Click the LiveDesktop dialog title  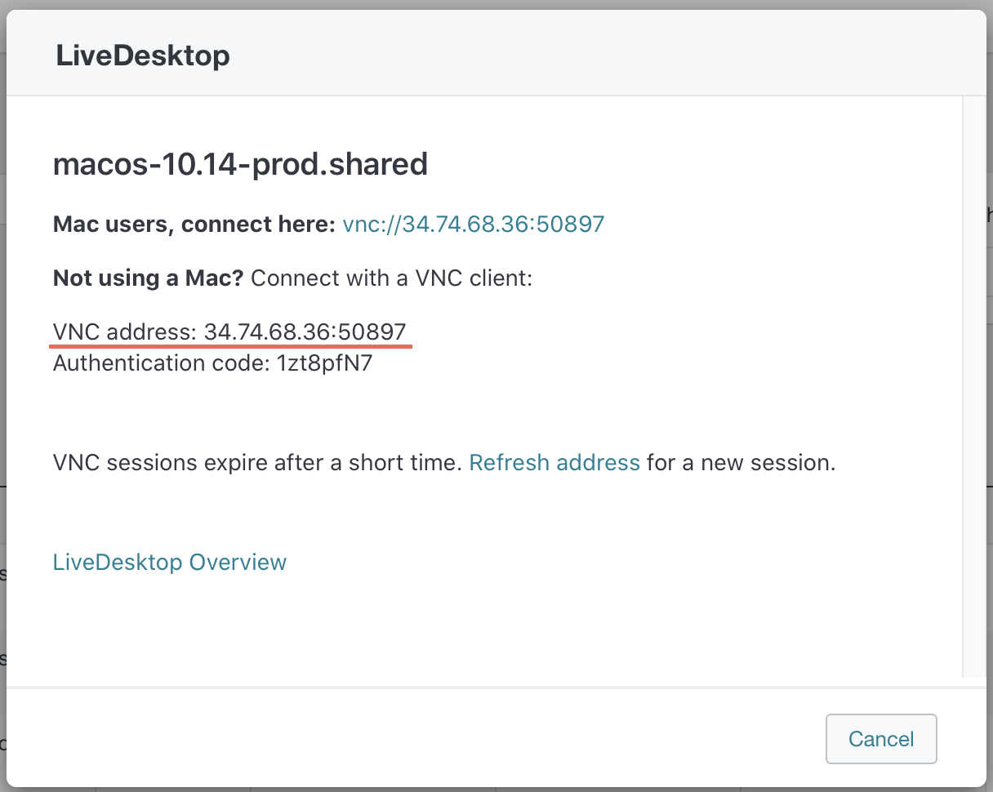(143, 56)
